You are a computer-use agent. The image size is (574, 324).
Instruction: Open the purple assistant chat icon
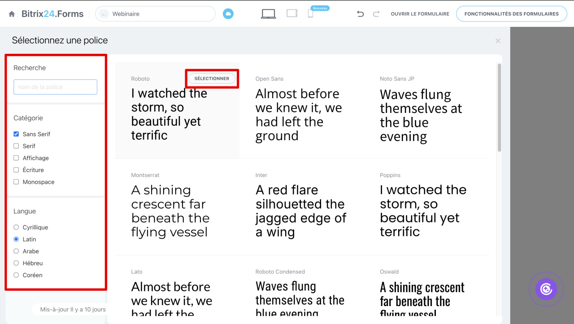(546, 289)
